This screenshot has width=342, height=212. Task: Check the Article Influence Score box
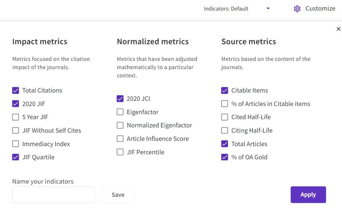[x=120, y=139]
